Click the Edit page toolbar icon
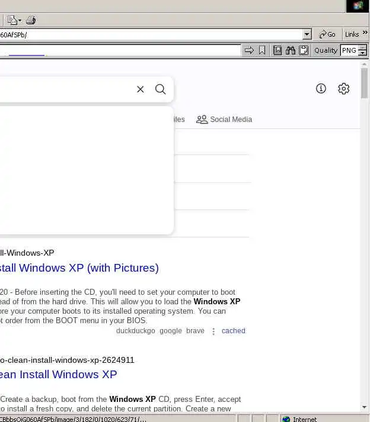The width and height of the screenshot is (370, 422). (x=12, y=20)
